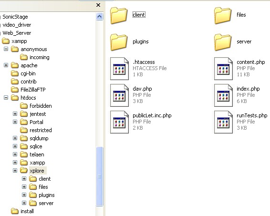Image resolution: width=270 pixels, height=216 pixels.
Task: Select the dav.php file icon
Action: (x=120, y=95)
